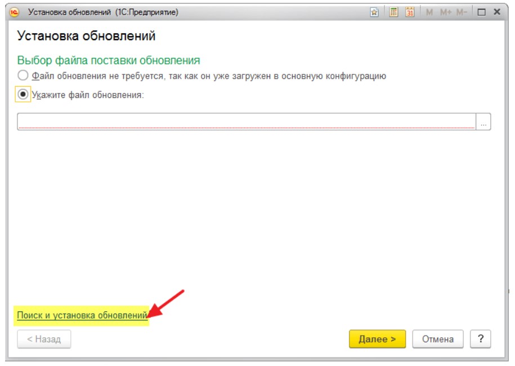515x366 pixels.
Task: Click the M memory button
Action: pyautogui.click(x=429, y=12)
